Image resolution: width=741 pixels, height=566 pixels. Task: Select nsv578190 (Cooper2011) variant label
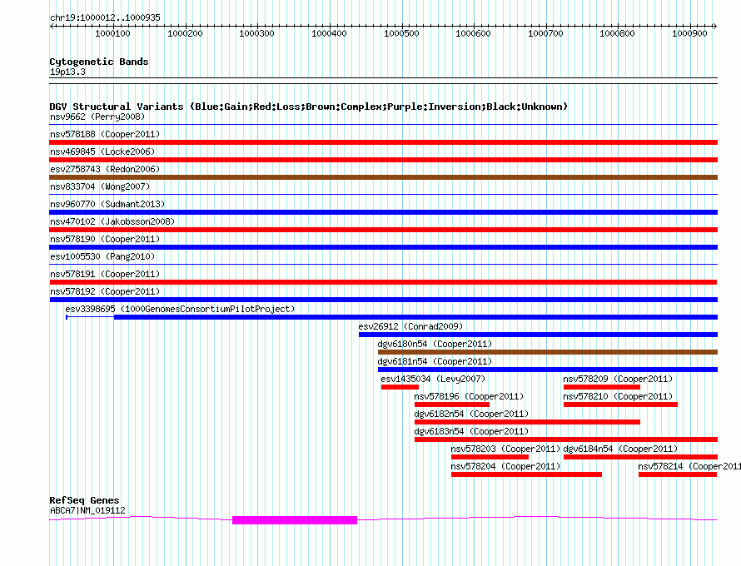105,239
